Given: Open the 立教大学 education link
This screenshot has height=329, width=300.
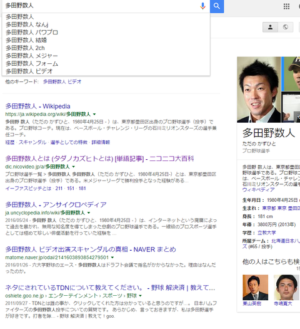Looking at the screenshot, I should coord(267,232).
